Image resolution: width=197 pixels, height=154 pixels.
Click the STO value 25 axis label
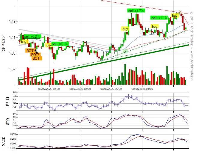point(14,126)
